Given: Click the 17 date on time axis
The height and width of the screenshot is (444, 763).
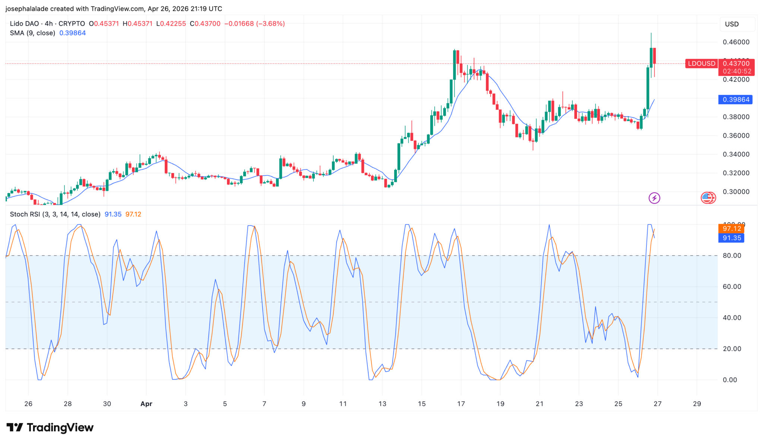Looking at the screenshot, I should (x=461, y=404).
